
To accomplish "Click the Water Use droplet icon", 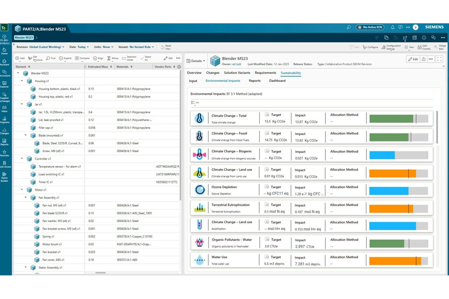I will tap(199, 260).
